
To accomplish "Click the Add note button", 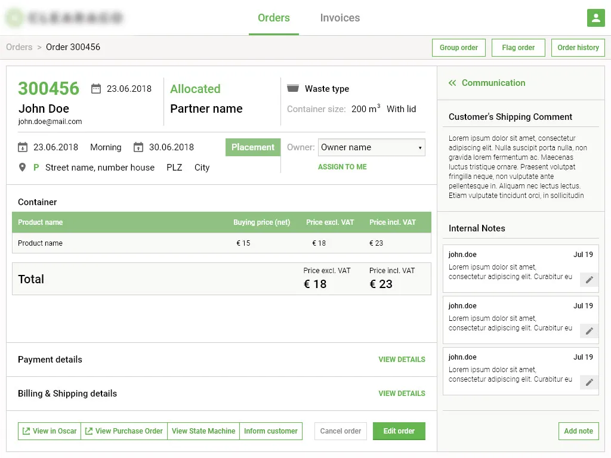I will point(578,431).
